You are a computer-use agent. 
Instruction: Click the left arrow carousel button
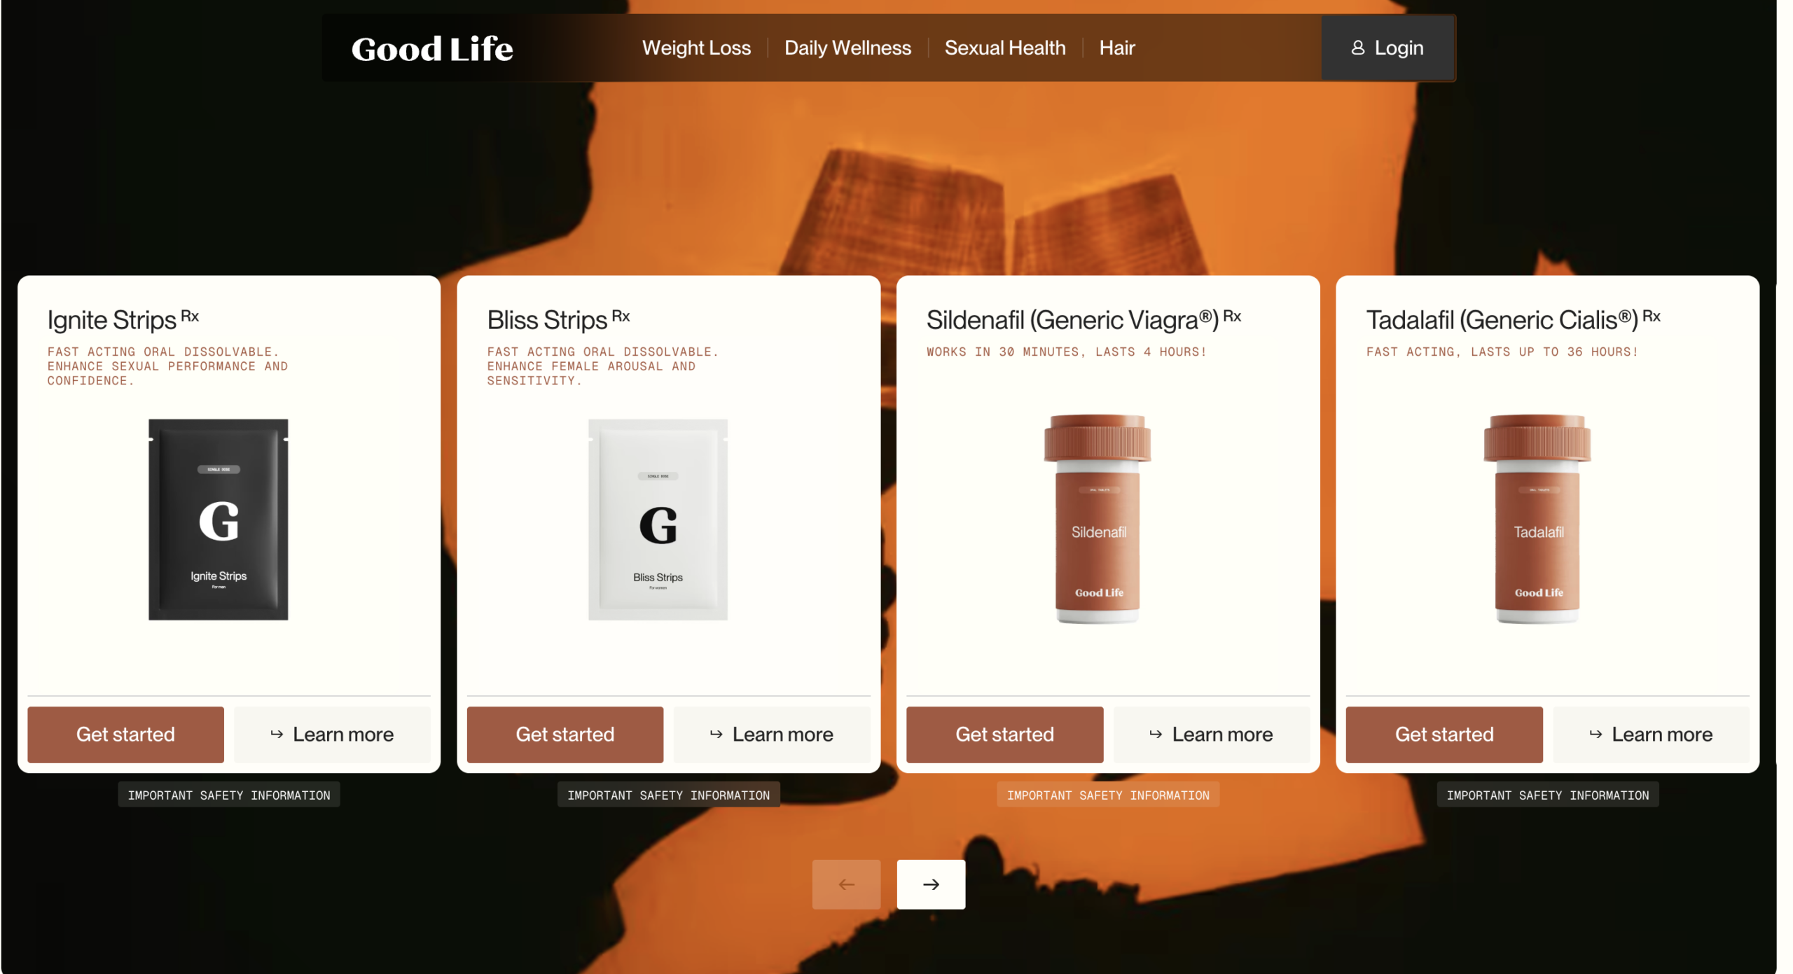click(x=845, y=884)
